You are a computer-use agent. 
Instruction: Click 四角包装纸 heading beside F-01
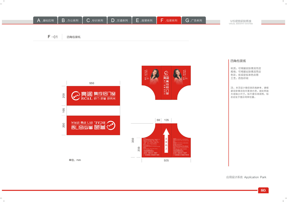coord(74,37)
